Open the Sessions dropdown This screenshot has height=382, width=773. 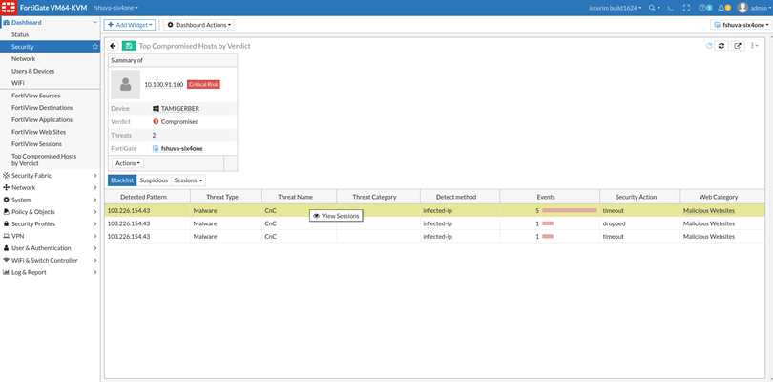[188, 180]
